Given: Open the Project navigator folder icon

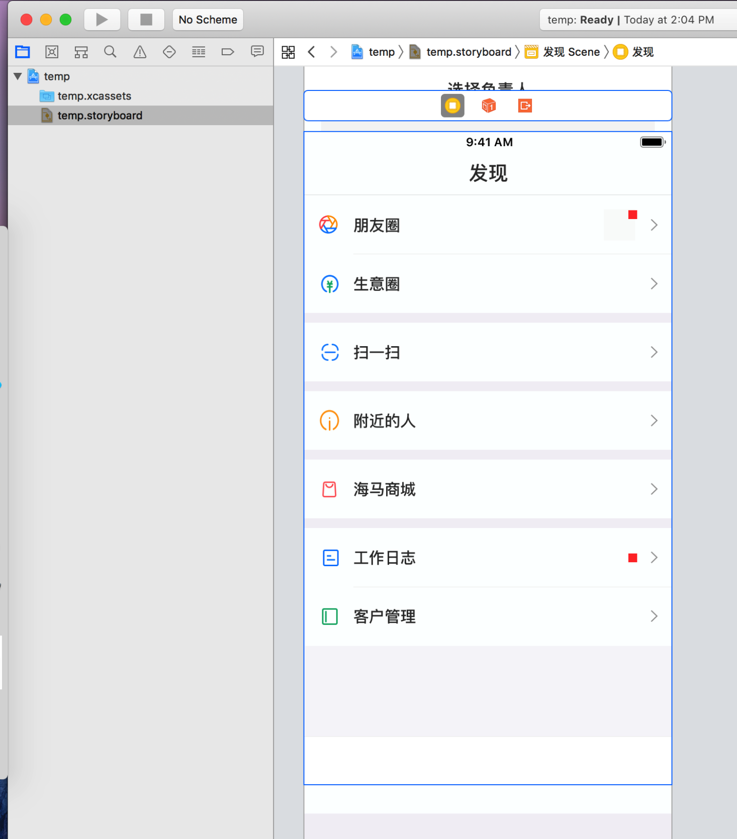Looking at the screenshot, I should (x=23, y=52).
